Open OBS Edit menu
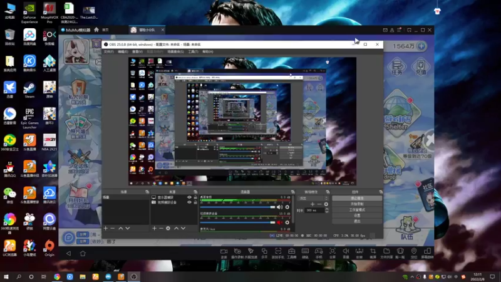Screen dimensions: 501x282 pyautogui.click(x=123, y=51)
